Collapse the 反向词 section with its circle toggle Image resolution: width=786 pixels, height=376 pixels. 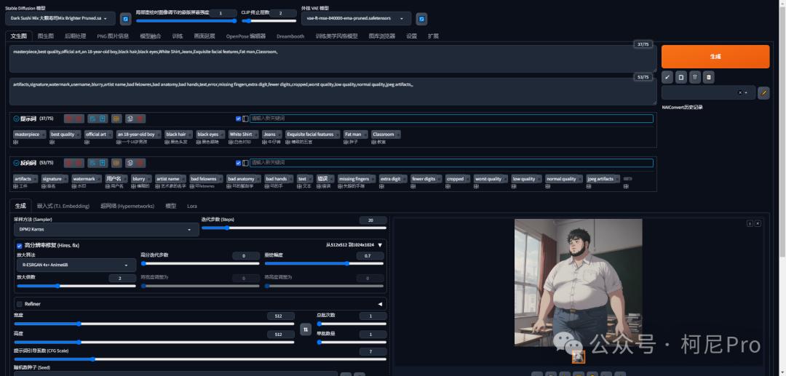pyautogui.click(x=17, y=163)
